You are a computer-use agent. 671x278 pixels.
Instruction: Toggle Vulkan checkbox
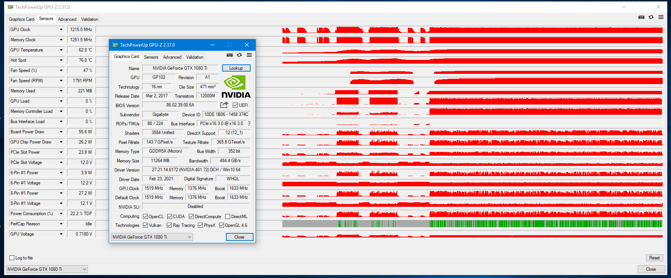(x=145, y=225)
